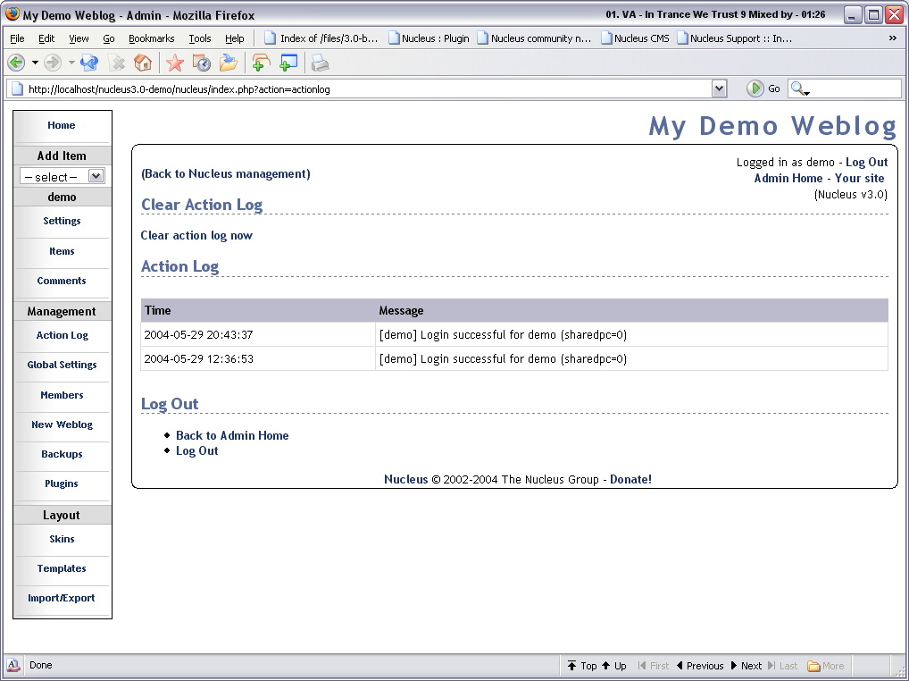Click 'Clear action log now' link
The height and width of the screenshot is (681, 909).
[x=196, y=235]
